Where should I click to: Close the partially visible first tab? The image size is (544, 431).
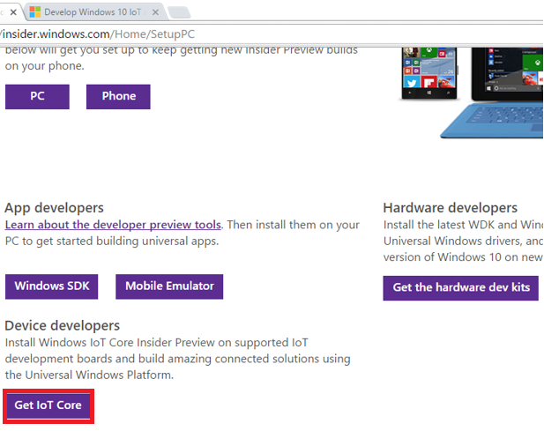tap(13, 12)
